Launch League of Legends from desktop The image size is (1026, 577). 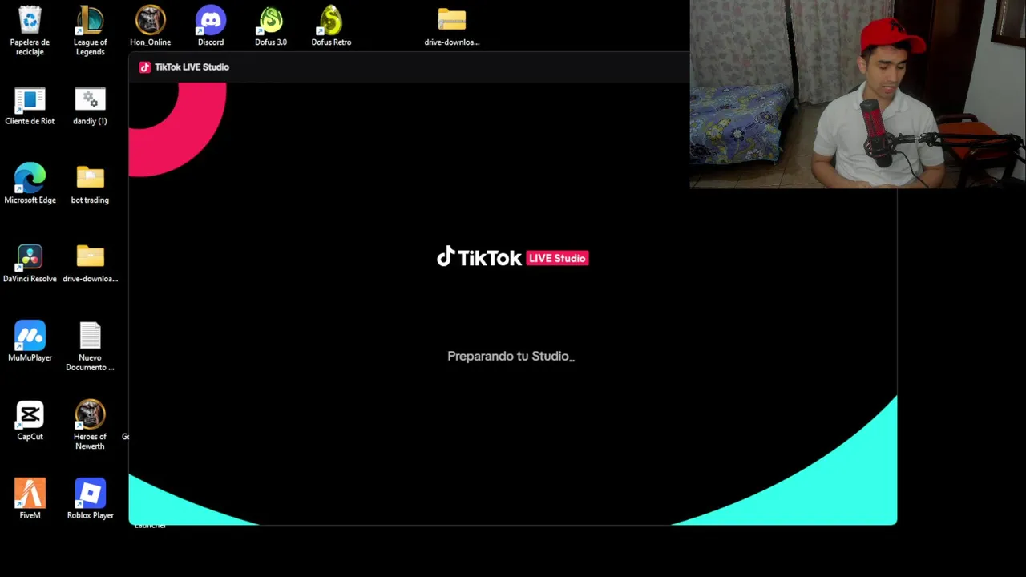click(90, 30)
